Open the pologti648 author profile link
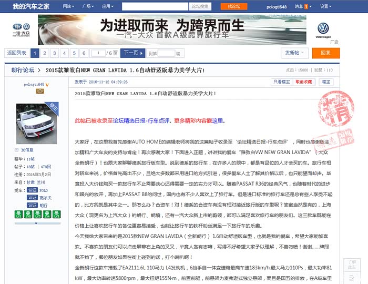The height and width of the screenshot is (284, 368). [x=34, y=84]
